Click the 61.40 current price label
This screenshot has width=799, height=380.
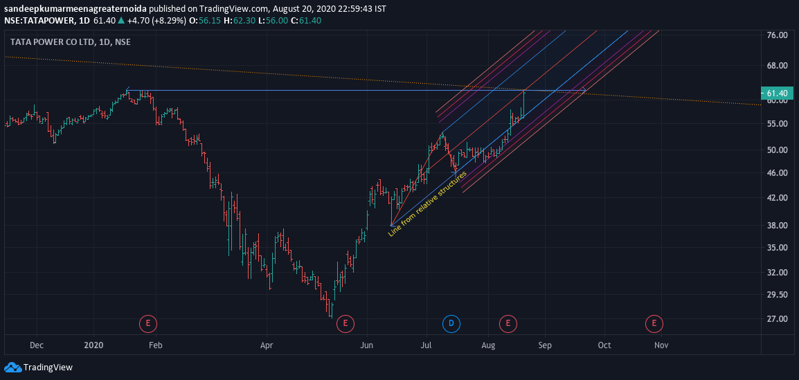click(777, 93)
